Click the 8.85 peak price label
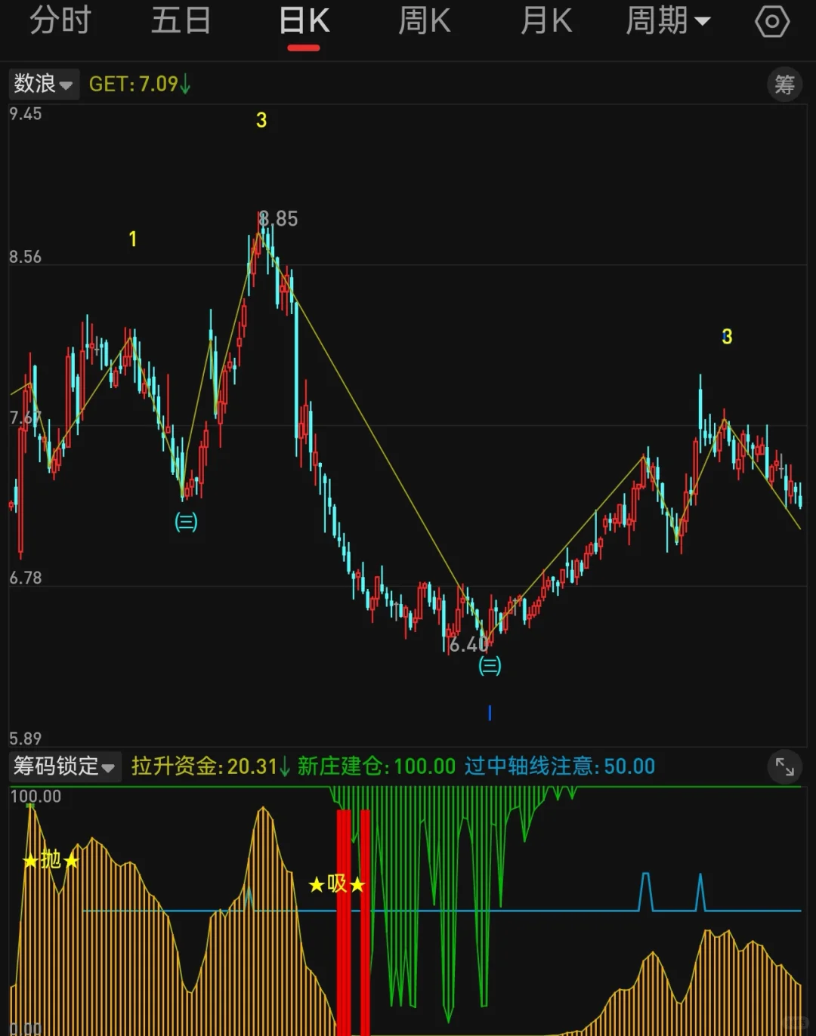 coord(278,219)
